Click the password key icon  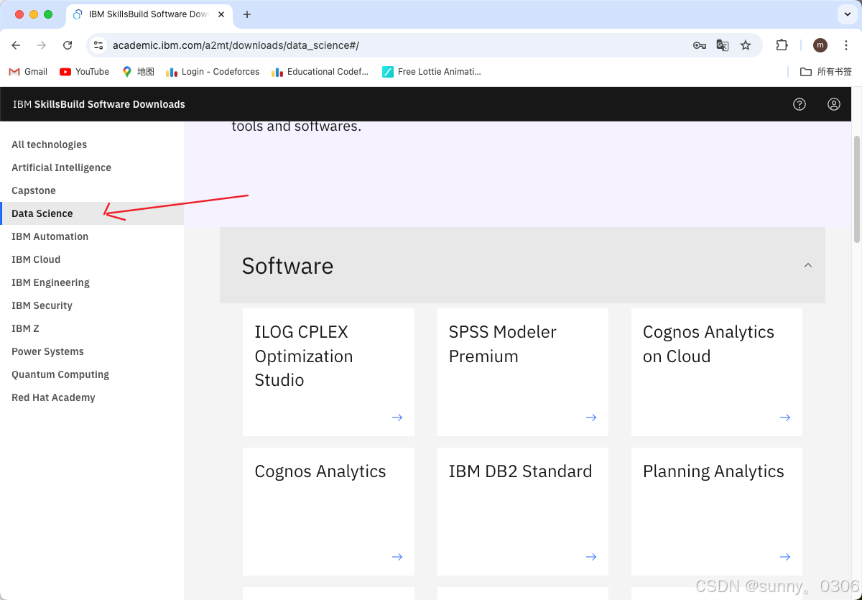pos(699,45)
